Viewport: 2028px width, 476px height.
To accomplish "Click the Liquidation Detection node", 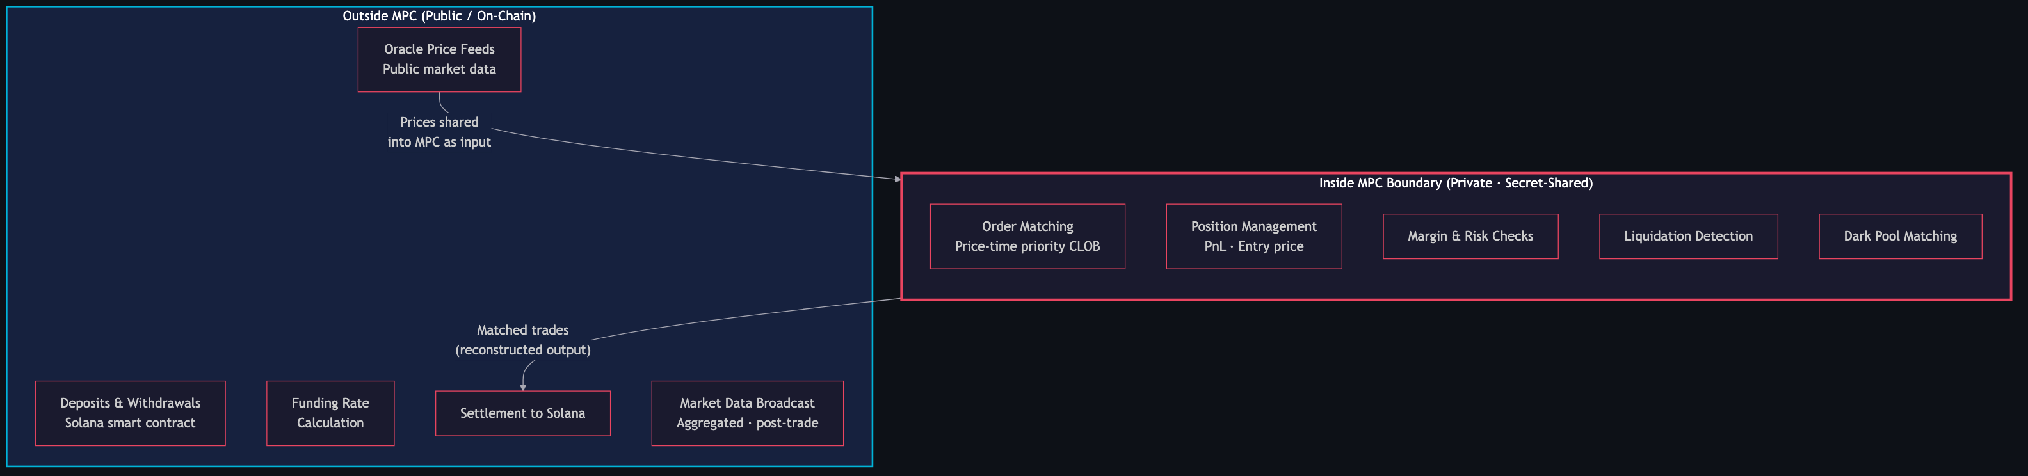I will pyautogui.click(x=1689, y=236).
